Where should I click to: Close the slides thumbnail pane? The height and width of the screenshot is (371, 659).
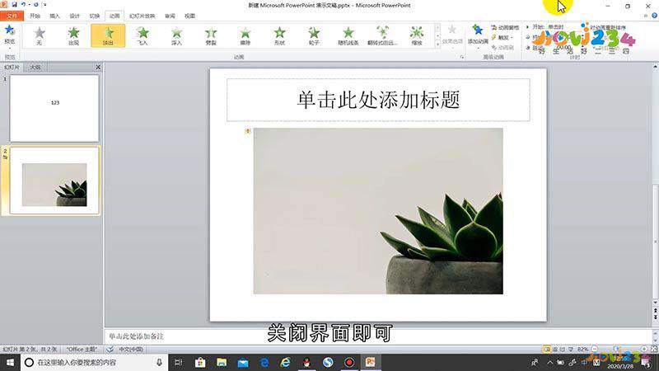(98, 67)
